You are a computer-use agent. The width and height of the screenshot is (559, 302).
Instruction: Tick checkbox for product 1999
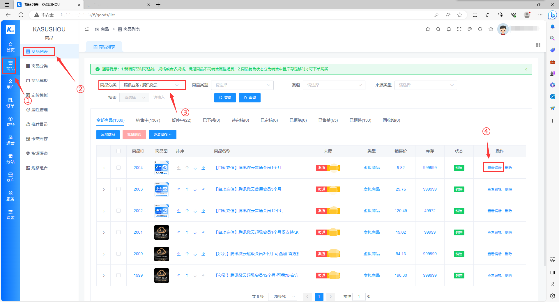coord(118,275)
